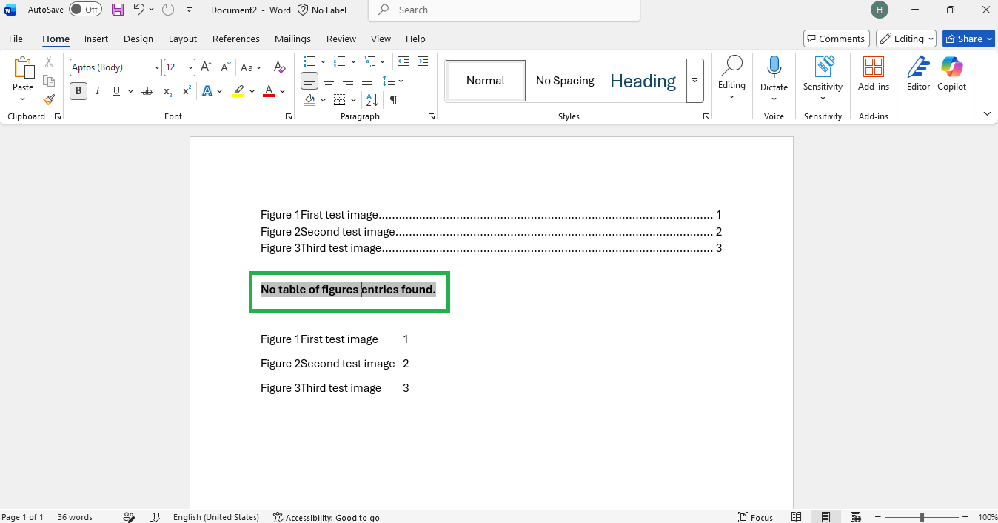Screen dimensions: 998x523
Task: Activate the Format Painter brush
Action: (49, 99)
